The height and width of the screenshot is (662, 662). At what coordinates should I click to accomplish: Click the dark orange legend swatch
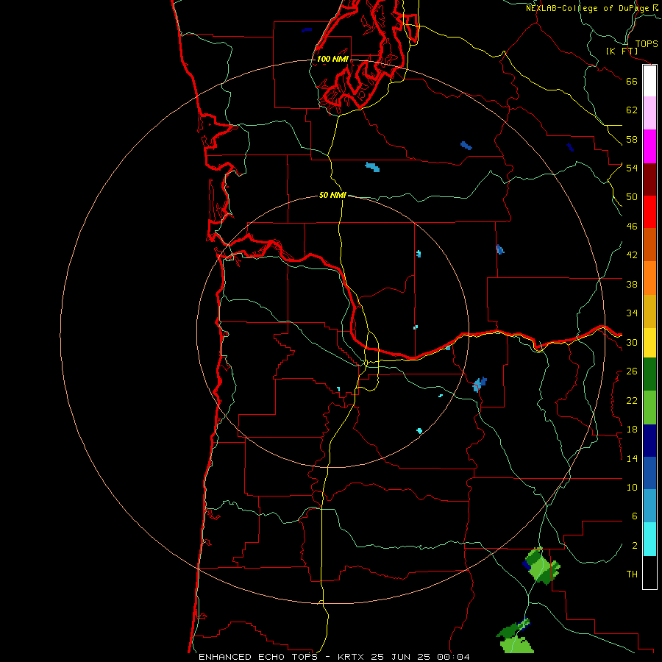[649, 244]
